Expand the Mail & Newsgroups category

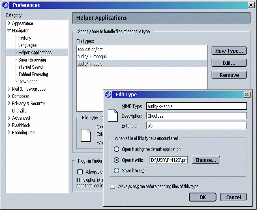(9, 89)
